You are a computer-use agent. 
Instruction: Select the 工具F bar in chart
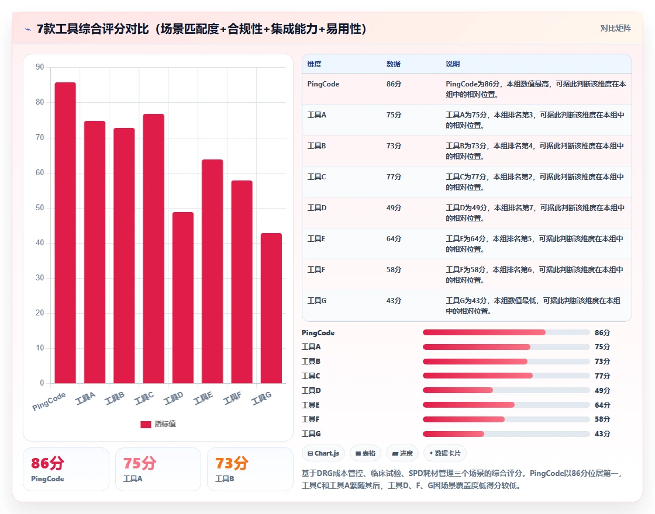(242, 282)
